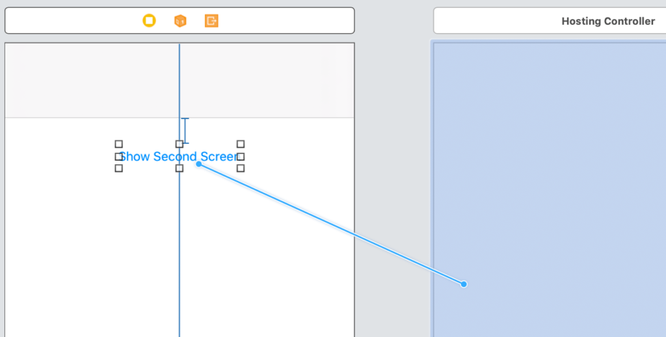Image resolution: width=666 pixels, height=337 pixels.
Task: Click the yellow View Controller dock icon
Action: click(x=149, y=21)
